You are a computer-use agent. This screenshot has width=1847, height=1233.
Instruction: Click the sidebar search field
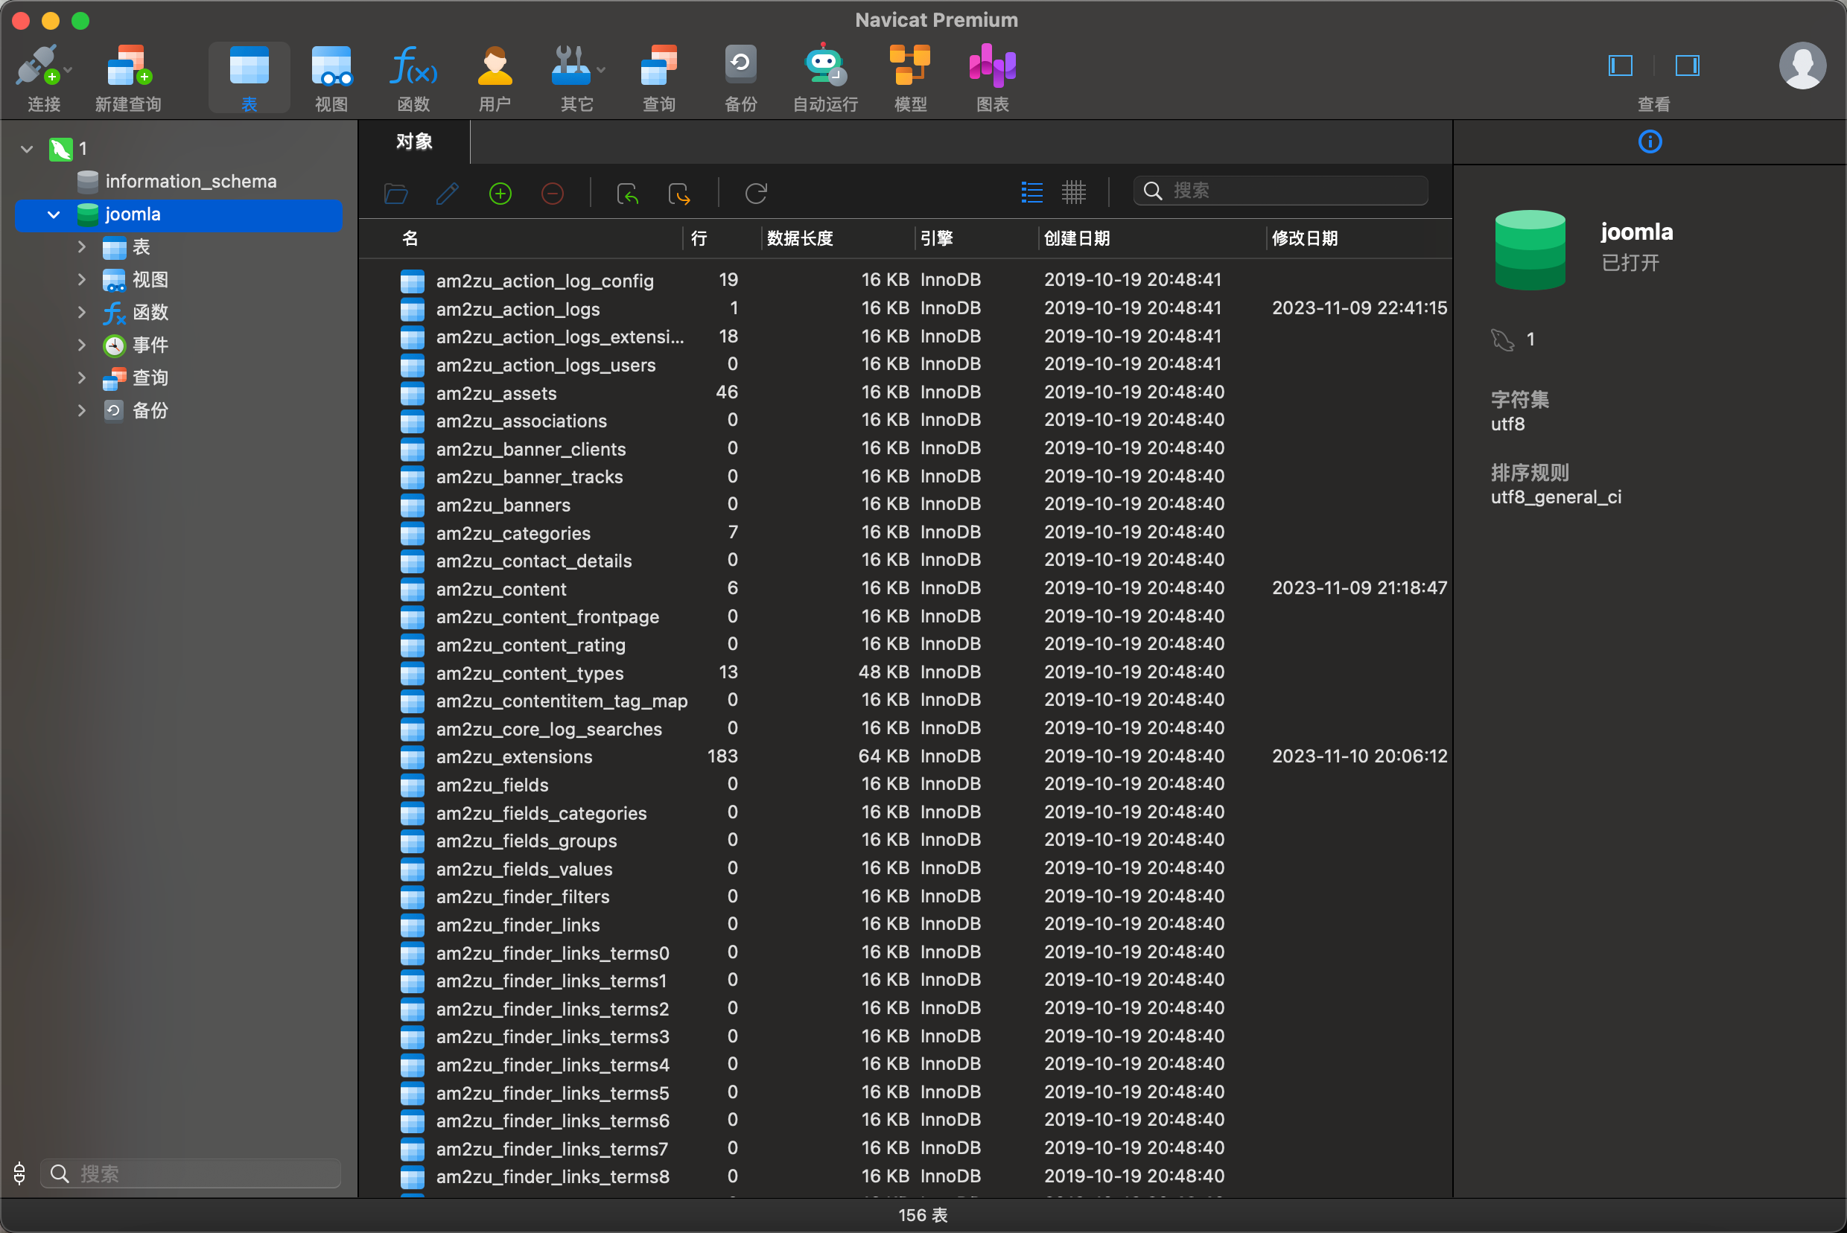tap(191, 1173)
